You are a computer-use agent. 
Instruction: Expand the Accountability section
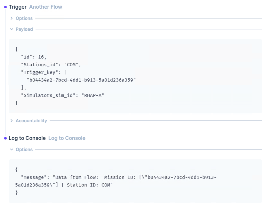[x=12, y=121]
